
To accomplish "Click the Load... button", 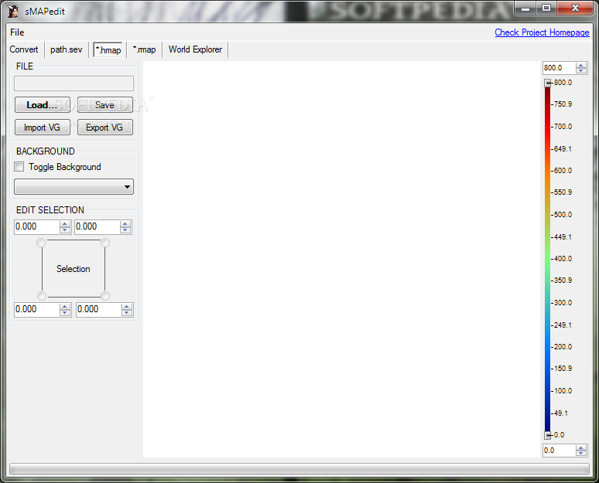I will tap(43, 105).
